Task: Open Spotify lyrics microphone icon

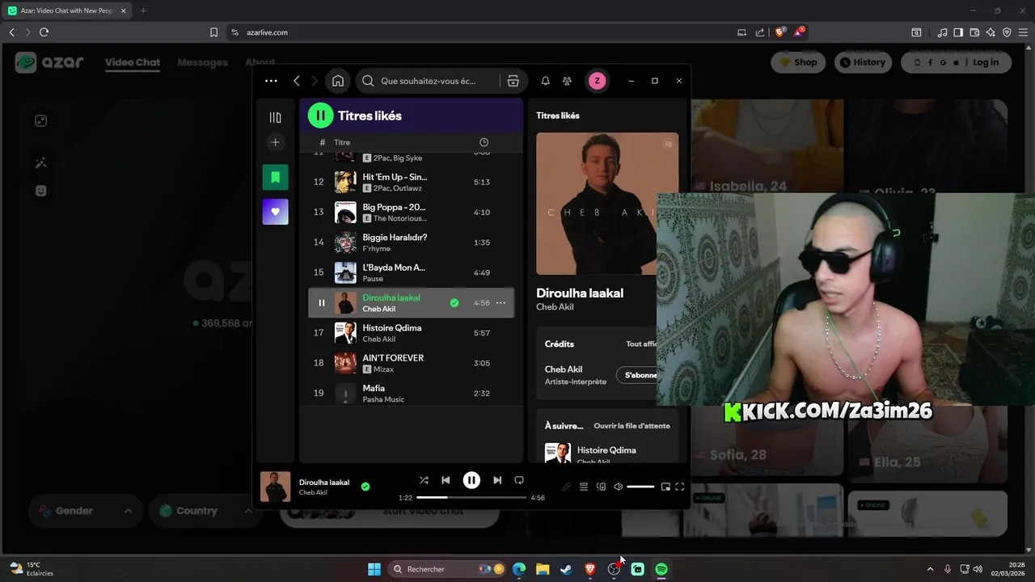Action: click(567, 487)
